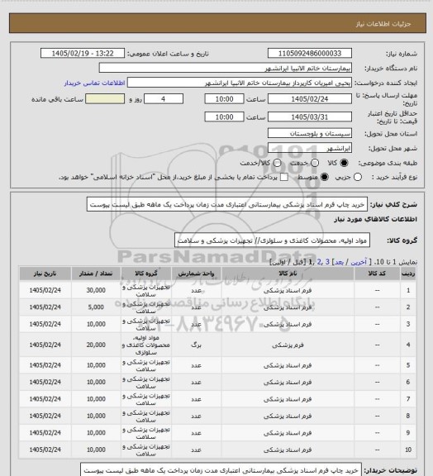Click the need number field 1105092486000033

click(x=310, y=54)
